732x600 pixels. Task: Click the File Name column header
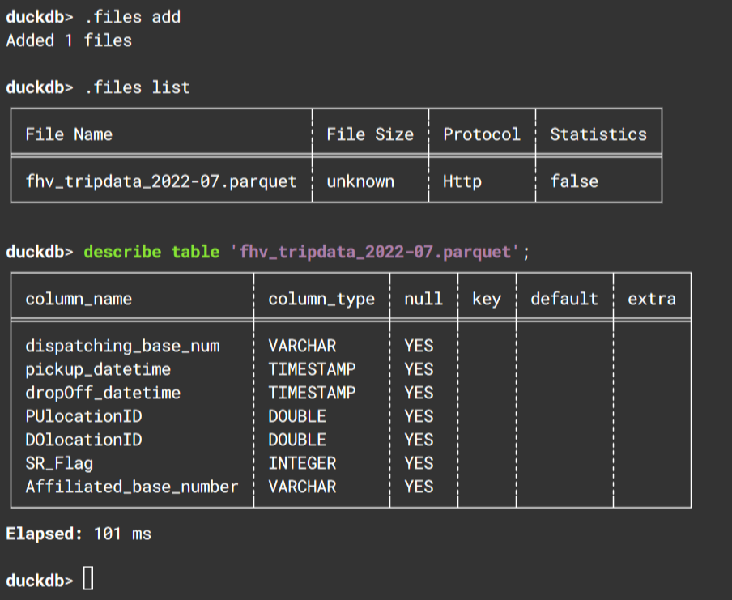69,134
